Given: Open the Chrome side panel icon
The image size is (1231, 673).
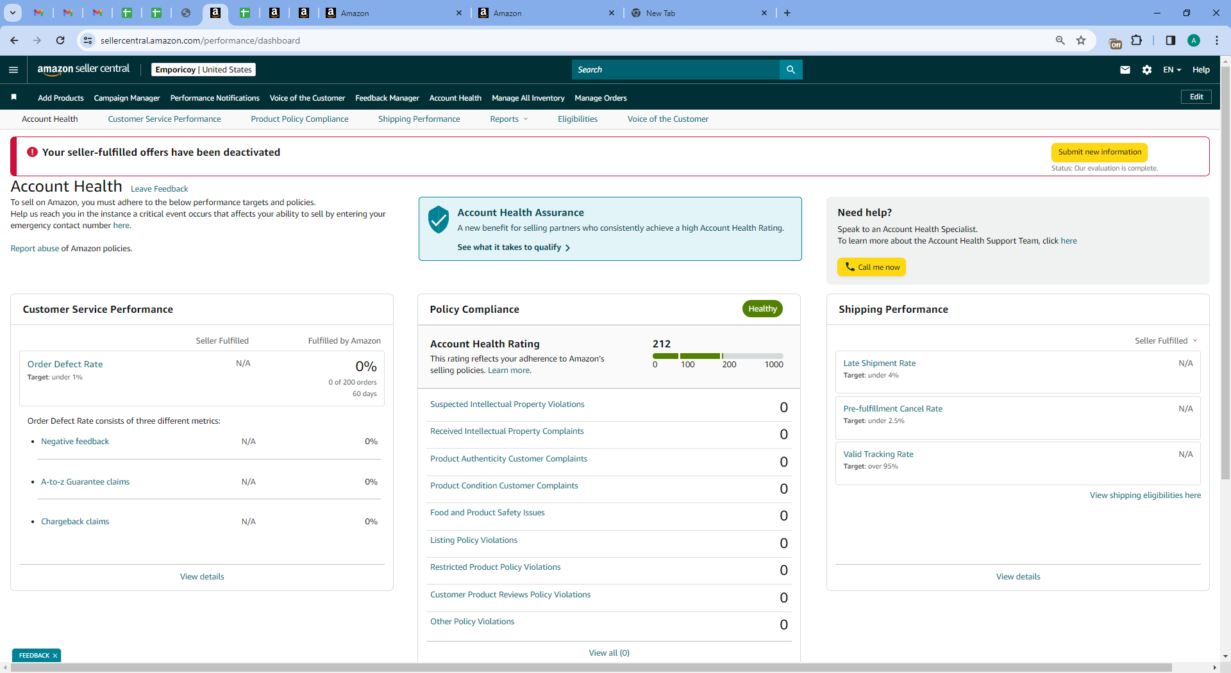Looking at the screenshot, I should tap(1170, 40).
